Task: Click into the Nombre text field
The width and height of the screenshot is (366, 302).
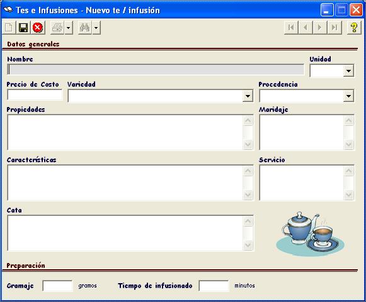Action: tap(156, 70)
